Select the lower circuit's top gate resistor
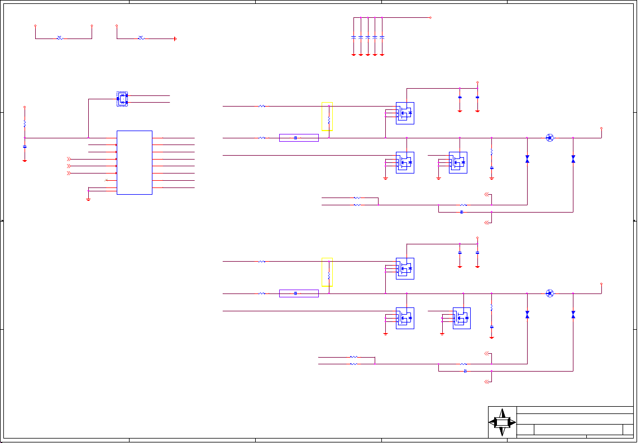This screenshot has width=641, height=443. click(262, 262)
